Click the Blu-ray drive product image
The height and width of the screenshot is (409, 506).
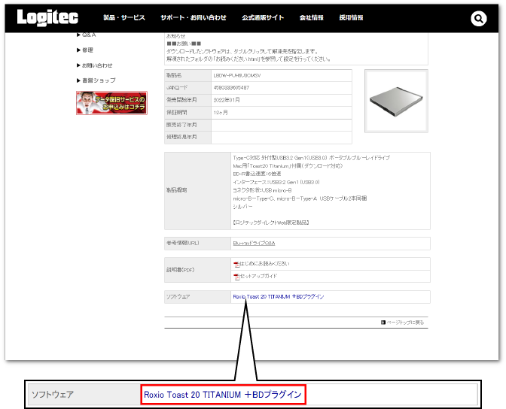tap(396, 101)
